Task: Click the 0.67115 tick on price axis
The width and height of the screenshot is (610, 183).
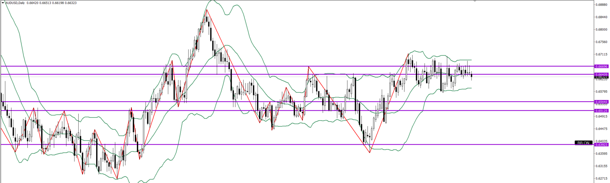Action: pyautogui.click(x=601, y=54)
